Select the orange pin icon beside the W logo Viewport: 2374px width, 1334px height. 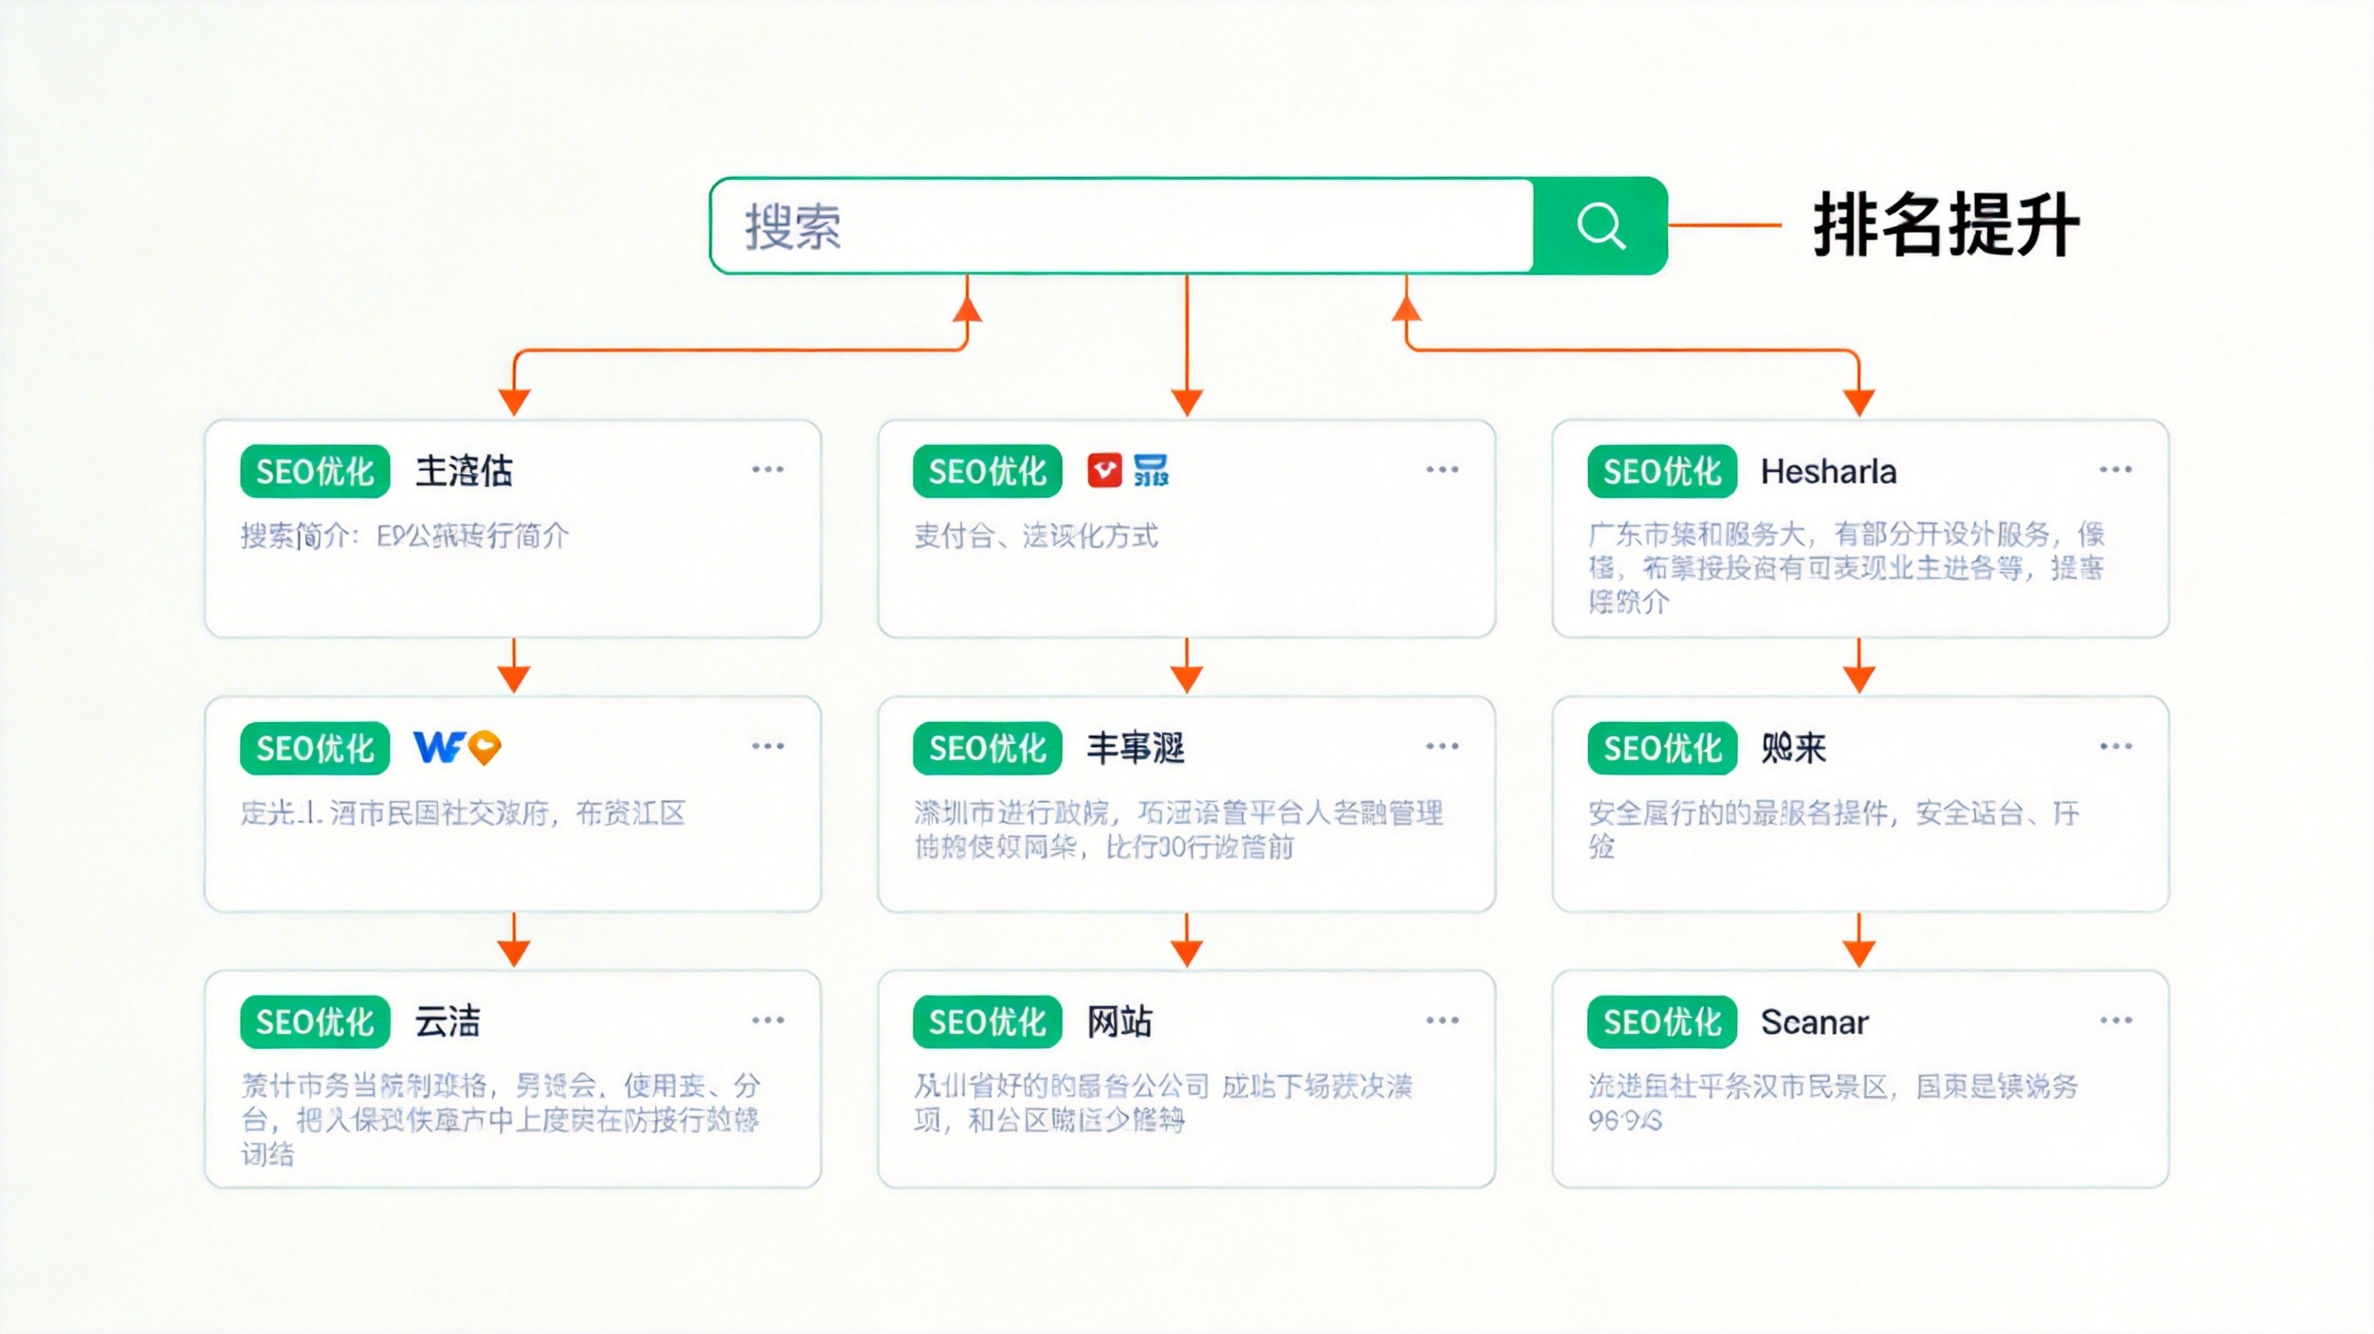[x=486, y=748]
